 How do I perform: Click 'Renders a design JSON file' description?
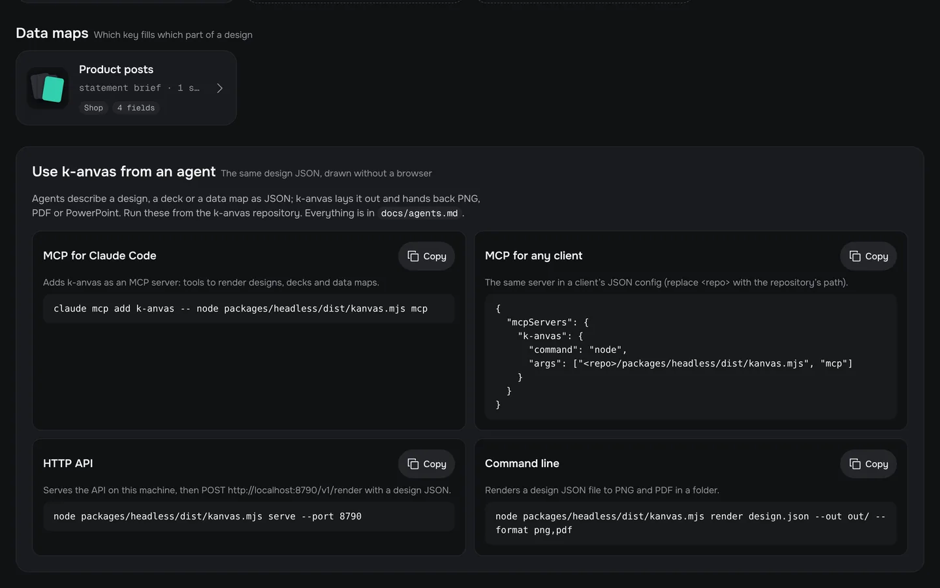coord(602,490)
